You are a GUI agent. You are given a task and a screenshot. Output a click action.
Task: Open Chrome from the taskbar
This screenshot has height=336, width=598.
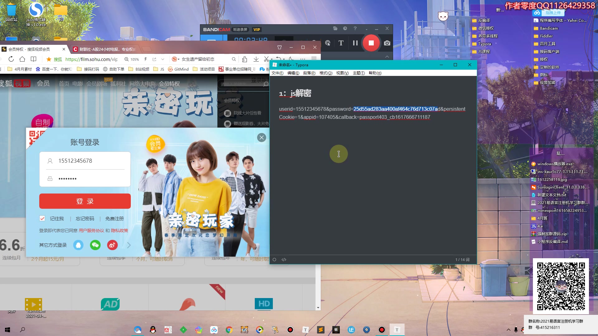[x=229, y=330]
